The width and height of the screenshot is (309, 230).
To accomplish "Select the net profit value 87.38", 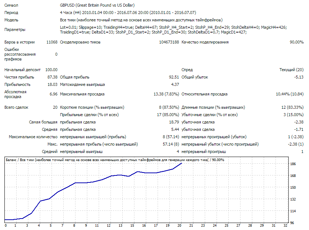I will [x=52, y=77].
